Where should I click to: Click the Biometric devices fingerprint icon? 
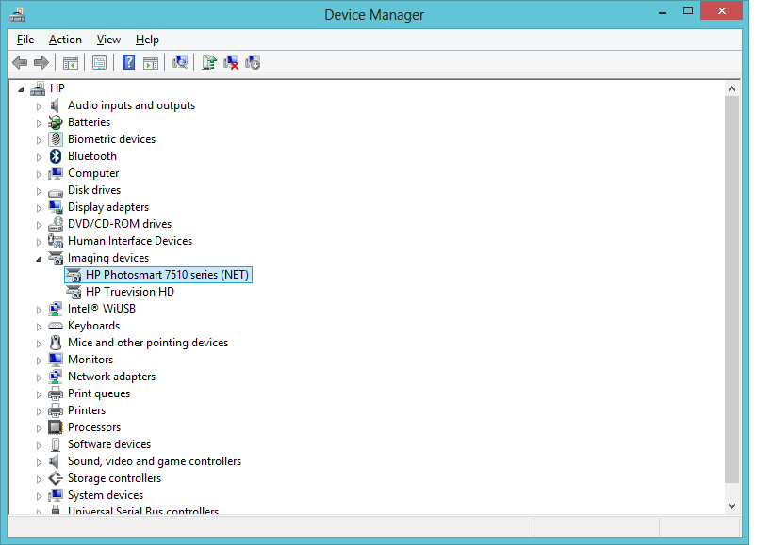click(x=56, y=139)
